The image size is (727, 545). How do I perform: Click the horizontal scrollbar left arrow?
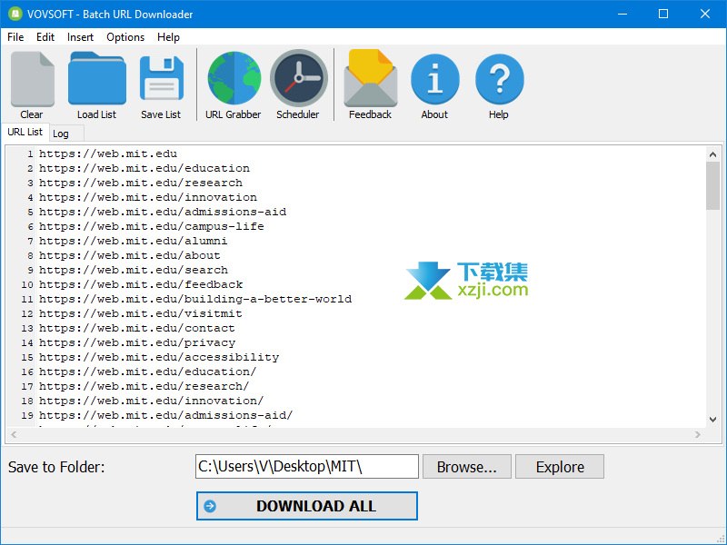pyautogui.click(x=14, y=435)
